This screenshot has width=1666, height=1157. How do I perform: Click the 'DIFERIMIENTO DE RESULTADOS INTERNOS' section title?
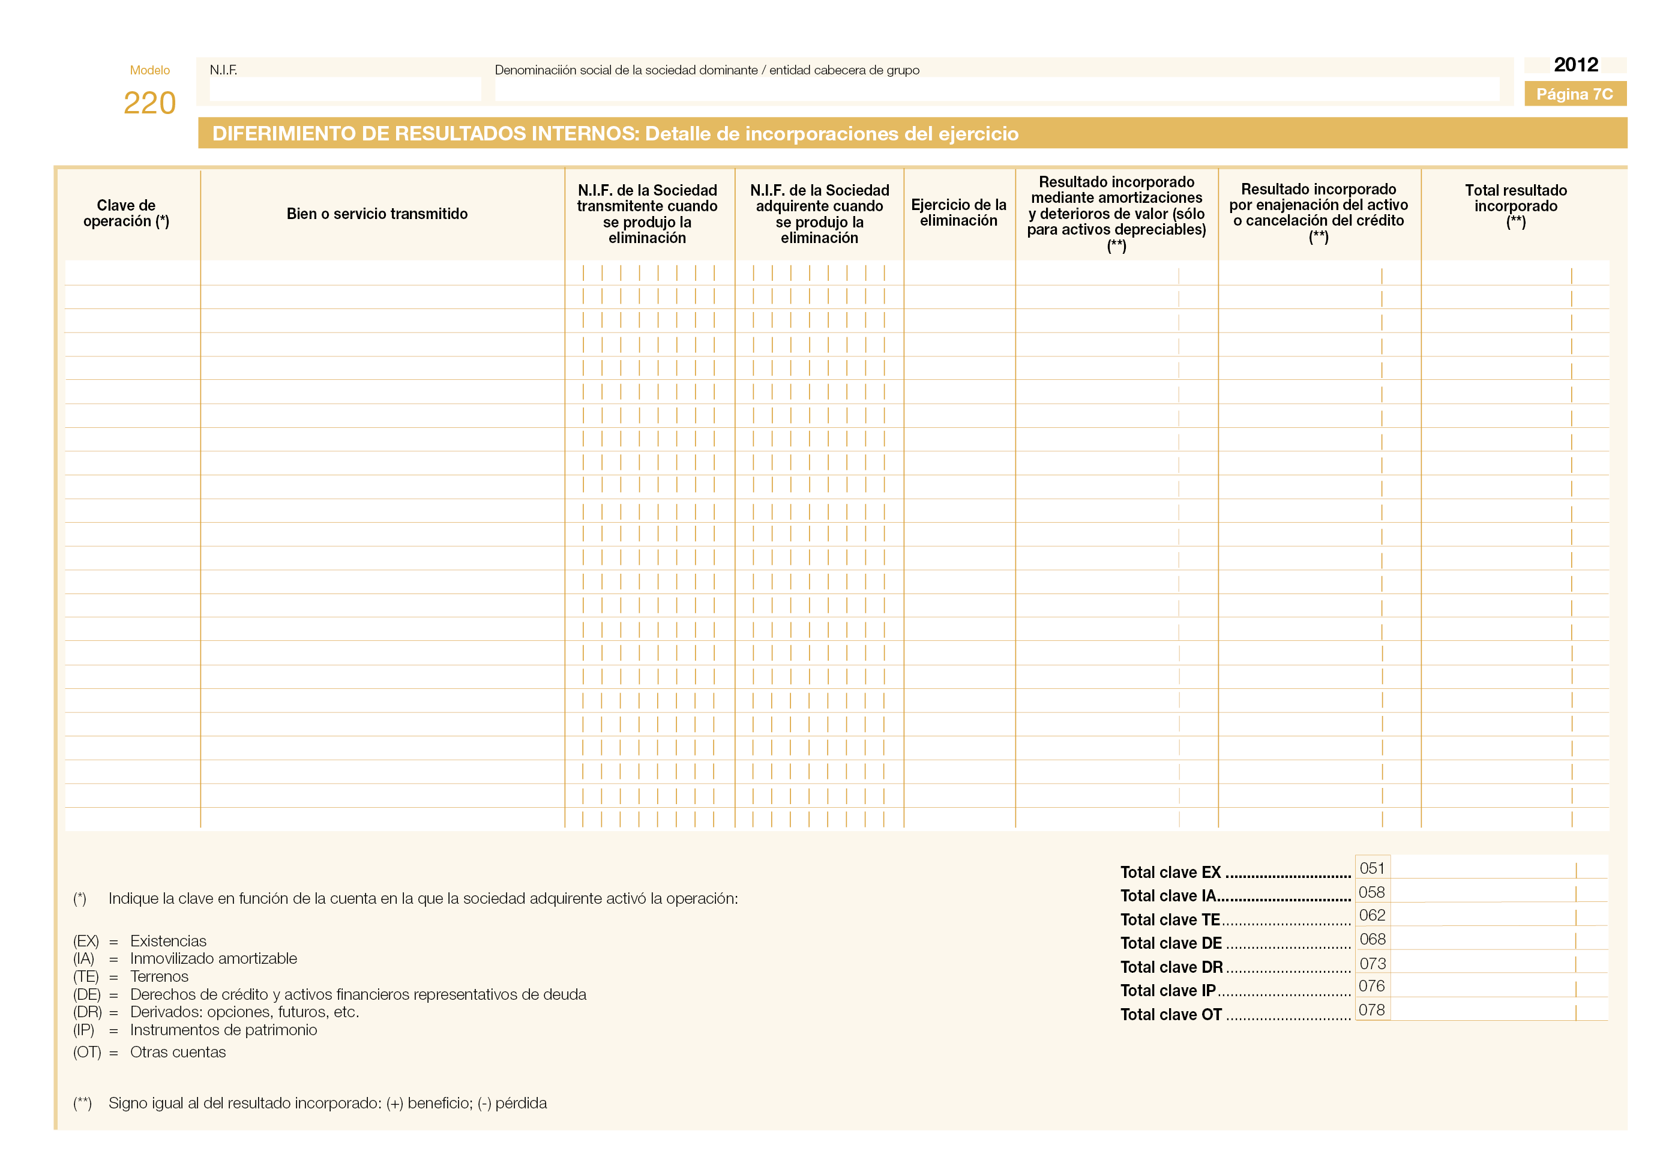click(x=615, y=133)
